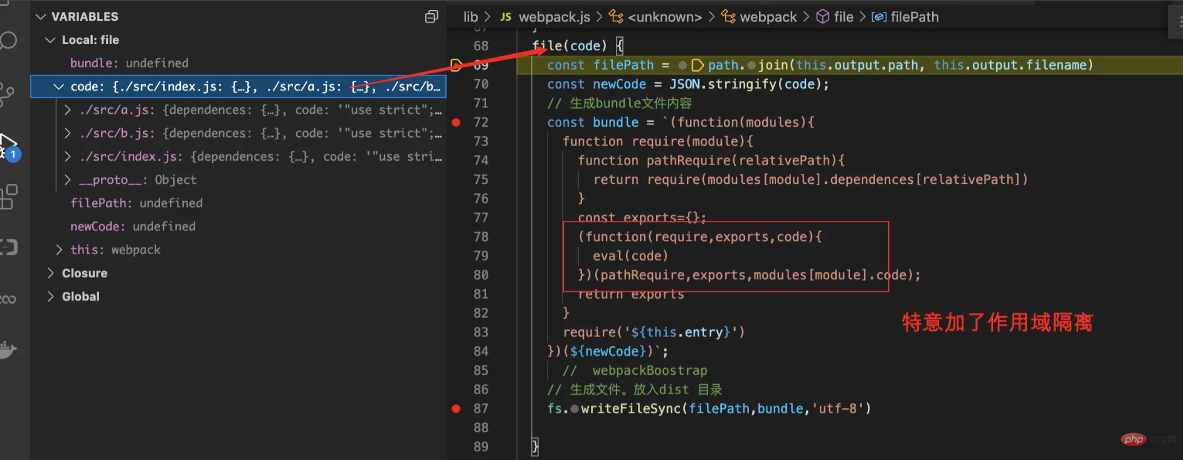This screenshot has width=1183, height=460.
Task: Collapse the code variable row
Action: pyautogui.click(x=58, y=87)
